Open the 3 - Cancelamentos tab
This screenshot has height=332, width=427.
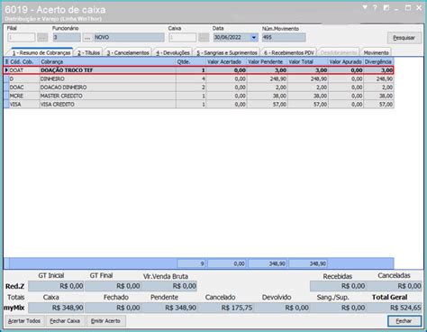coord(128,52)
